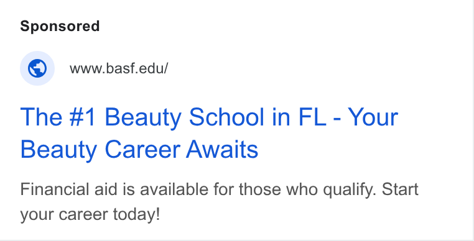Click the word 'Awaits' in the headline
The image size is (474, 241).
pyautogui.click(x=222, y=150)
